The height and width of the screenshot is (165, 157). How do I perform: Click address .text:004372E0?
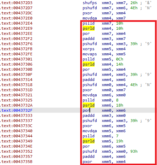(16, 18)
